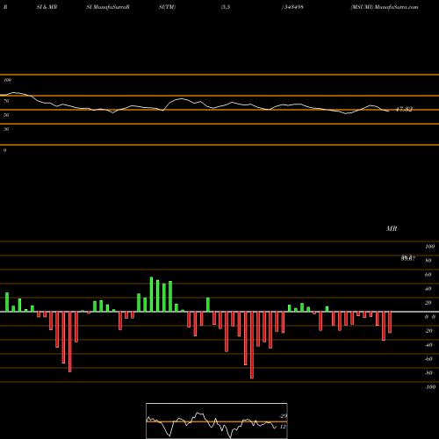Click the '60' label on histogram axis

[x=428, y=275]
